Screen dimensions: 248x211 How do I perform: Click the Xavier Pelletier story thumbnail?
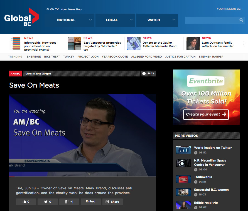coord(134,43)
